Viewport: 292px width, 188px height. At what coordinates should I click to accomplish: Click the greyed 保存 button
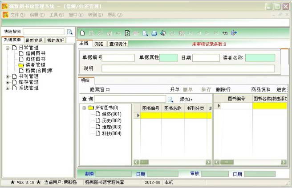206,90
